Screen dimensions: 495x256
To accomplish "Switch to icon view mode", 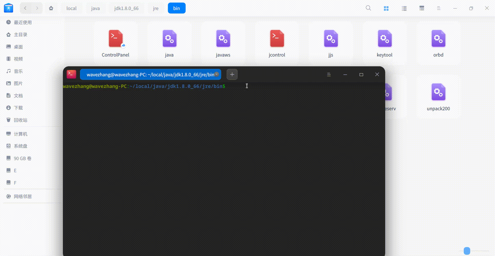I will click(x=386, y=8).
